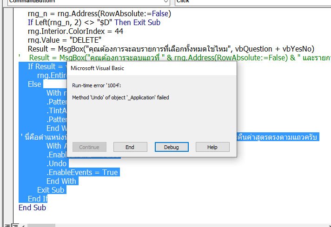Click the Microsoft Visual Basic dialog title
This screenshot has width=331, height=227.
[x=97, y=68]
